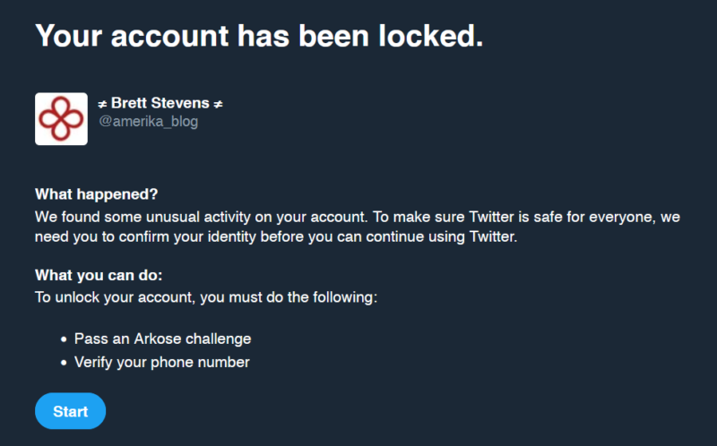Image resolution: width=717 pixels, height=446 pixels.
Task: Click the "What you can do:" subheading
Action: (99, 274)
